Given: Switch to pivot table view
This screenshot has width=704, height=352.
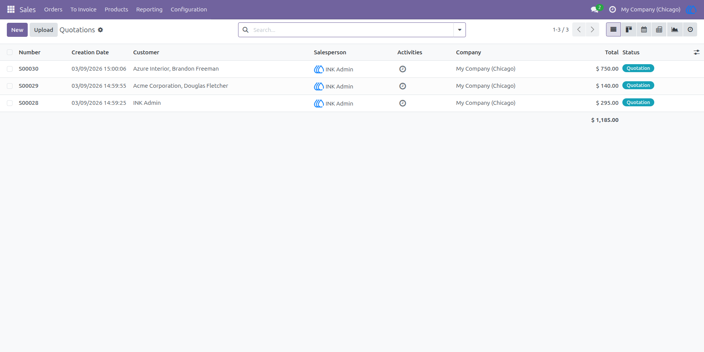Looking at the screenshot, I should [x=659, y=30].
